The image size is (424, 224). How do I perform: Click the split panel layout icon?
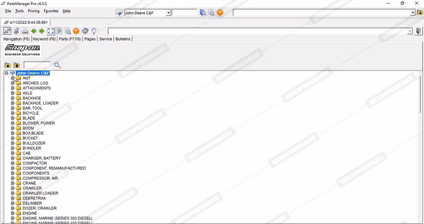click(59, 31)
